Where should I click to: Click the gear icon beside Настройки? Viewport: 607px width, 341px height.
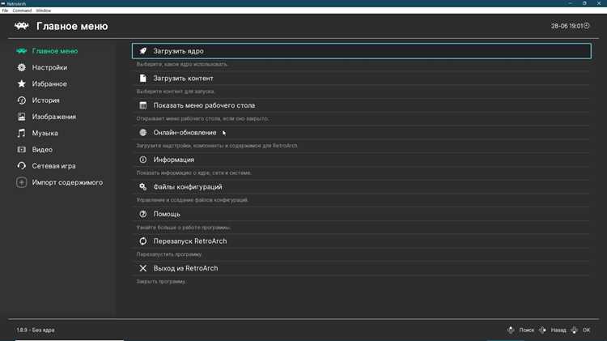pyautogui.click(x=21, y=67)
